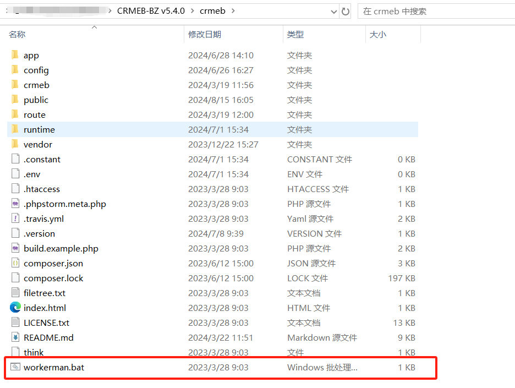Click the crmeb breadcrumb in address bar
The height and width of the screenshot is (388, 515).
coord(212,11)
